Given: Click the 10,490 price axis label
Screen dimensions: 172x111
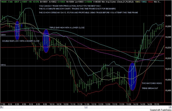Looking at the screenshot, I should [168, 90].
